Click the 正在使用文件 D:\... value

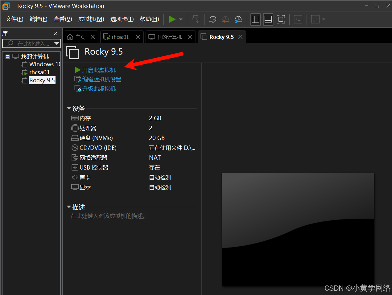tap(172, 148)
